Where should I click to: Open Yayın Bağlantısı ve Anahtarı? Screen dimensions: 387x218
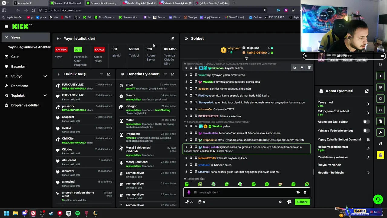point(30,47)
